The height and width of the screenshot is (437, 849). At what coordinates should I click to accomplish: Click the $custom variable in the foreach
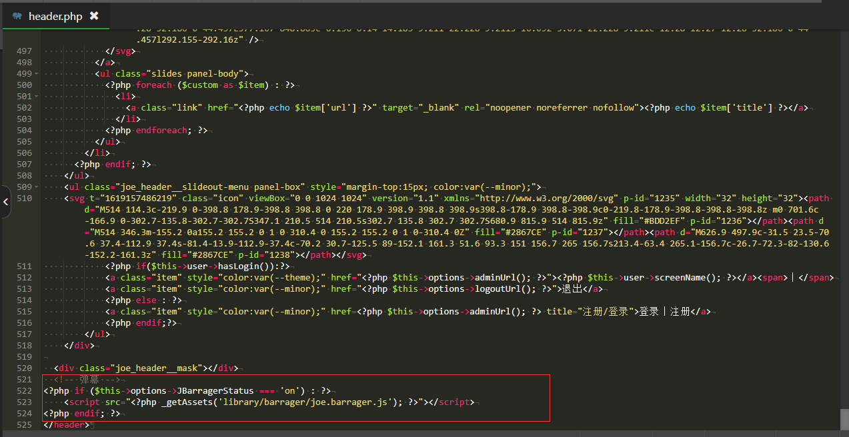pyautogui.click(x=200, y=85)
